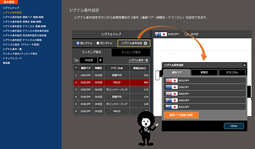The height and width of the screenshot is (149, 255).
Task: Select the 通貨ペア tab in dialog
Action: (177, 72)
